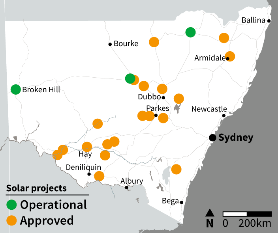This screenshot has width=278, height=233.
Task: Click the orange marker directly above Dubbo's dot
Action: point(162,89)
